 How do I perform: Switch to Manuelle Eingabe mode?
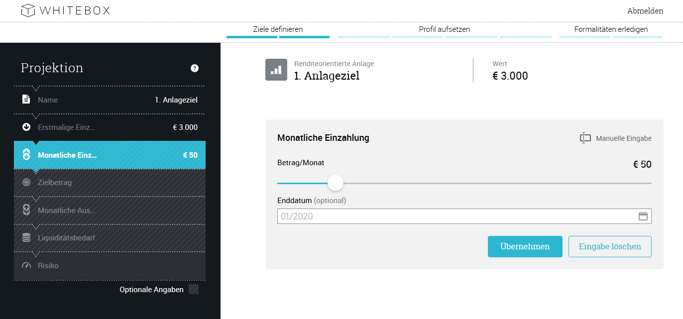pyautogui.click(x=616, y=138)
